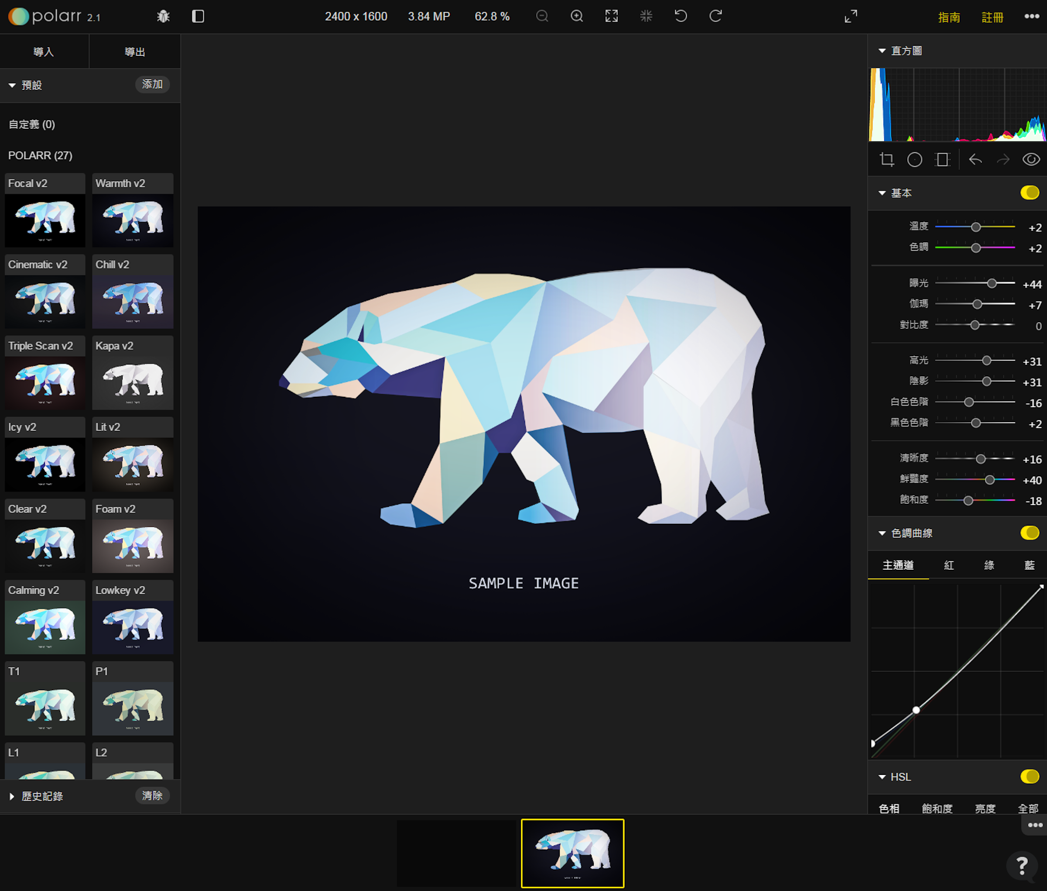Switch to the 綠 curve channel tab
Viewport: 1047px width, 891px height.
989,565
